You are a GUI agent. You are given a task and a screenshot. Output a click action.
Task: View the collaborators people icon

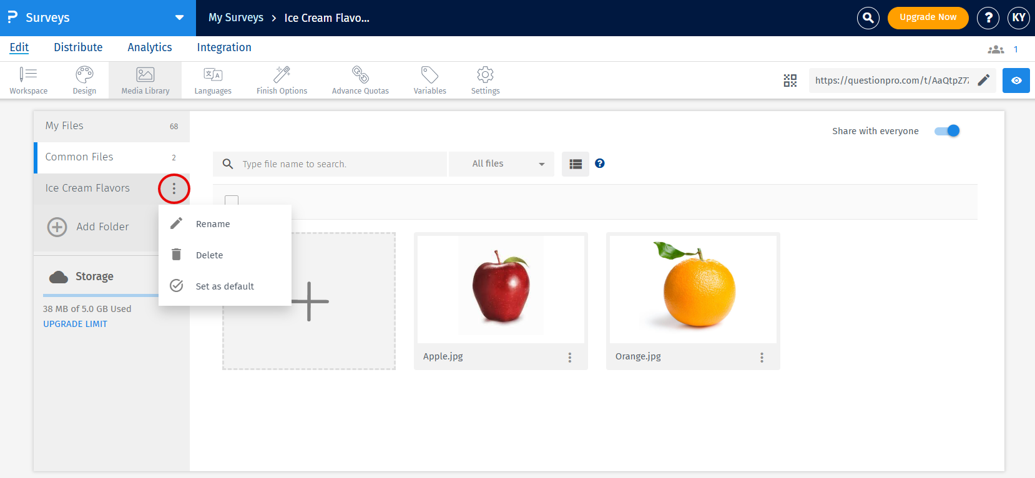[996, 49]
